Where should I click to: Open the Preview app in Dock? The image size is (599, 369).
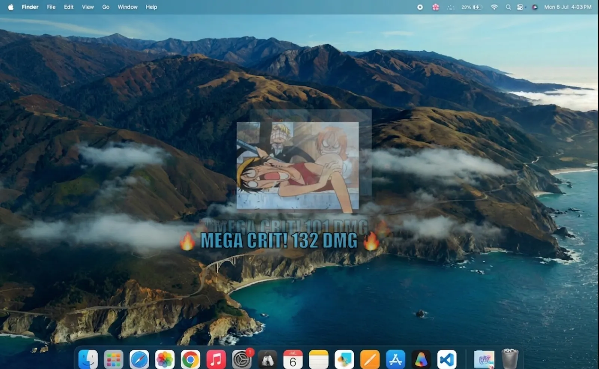[344, 359]
